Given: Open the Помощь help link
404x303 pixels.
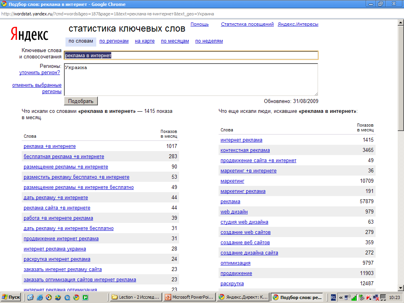Looking at the screenshot, I should (x=199, y=24).
